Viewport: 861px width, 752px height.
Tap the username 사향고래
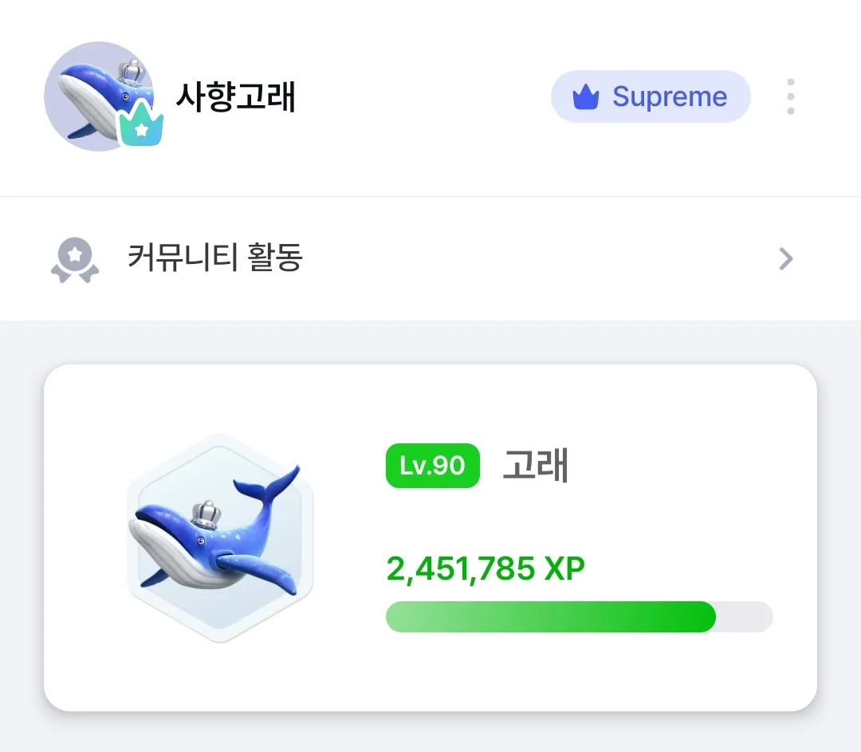coord(236,97)
